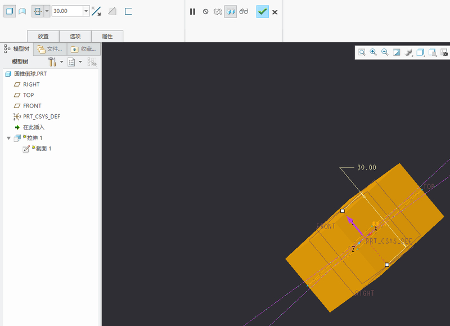The width and height of the screenshot is (450, 326).
Task: Select the 截面 1 sketch section item
Action: [x=37, y=149]
